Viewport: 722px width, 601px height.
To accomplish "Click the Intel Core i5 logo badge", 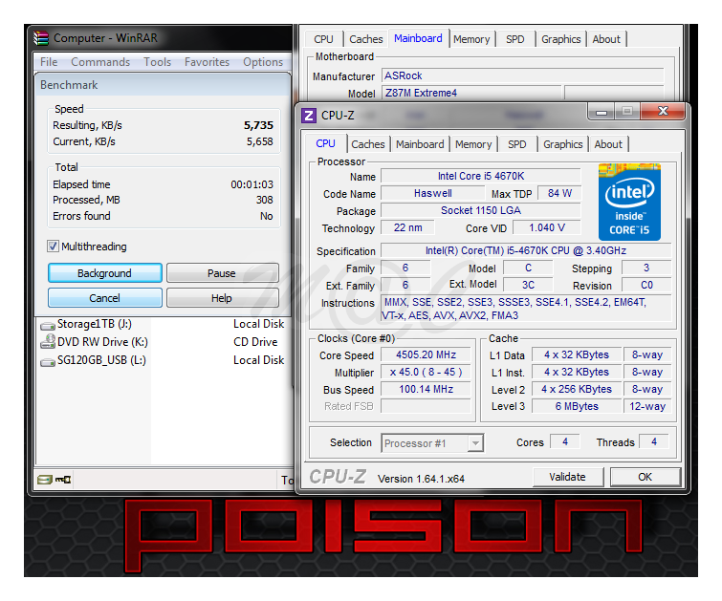I will pyautogui.click(x=629, y=202).
